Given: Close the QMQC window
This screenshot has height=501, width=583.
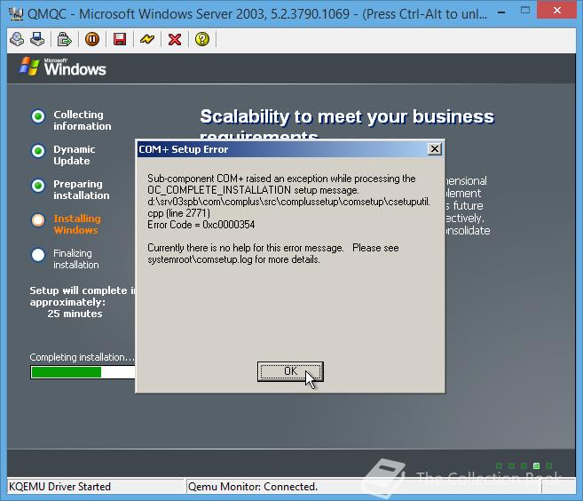Looking at the screenshot, I should pyautogui.click(x=557, y=11).
